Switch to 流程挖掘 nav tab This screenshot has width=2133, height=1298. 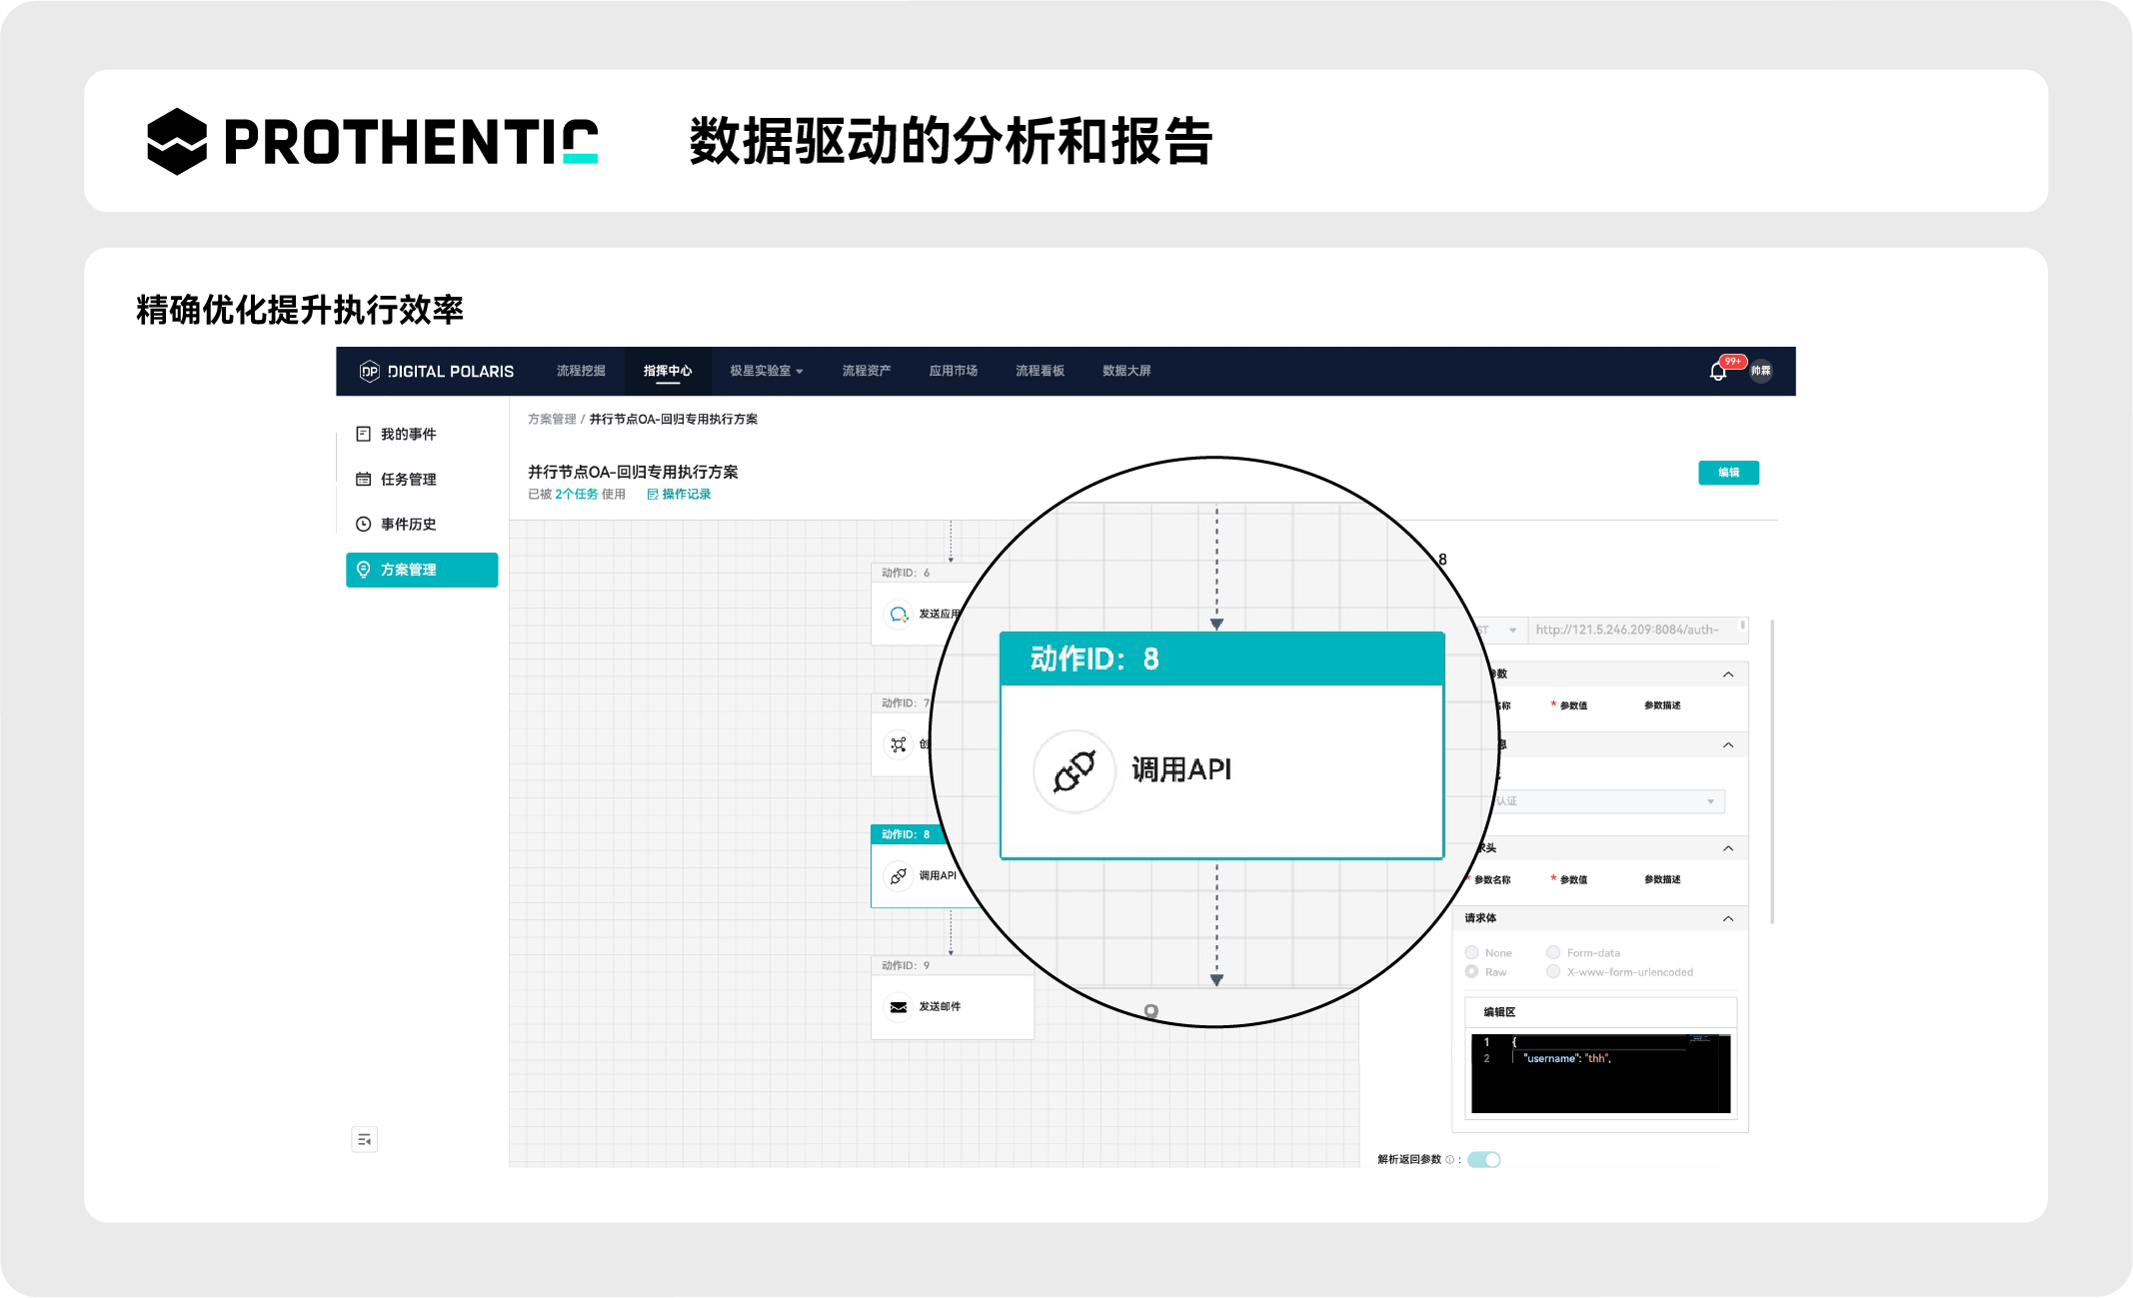581,371
